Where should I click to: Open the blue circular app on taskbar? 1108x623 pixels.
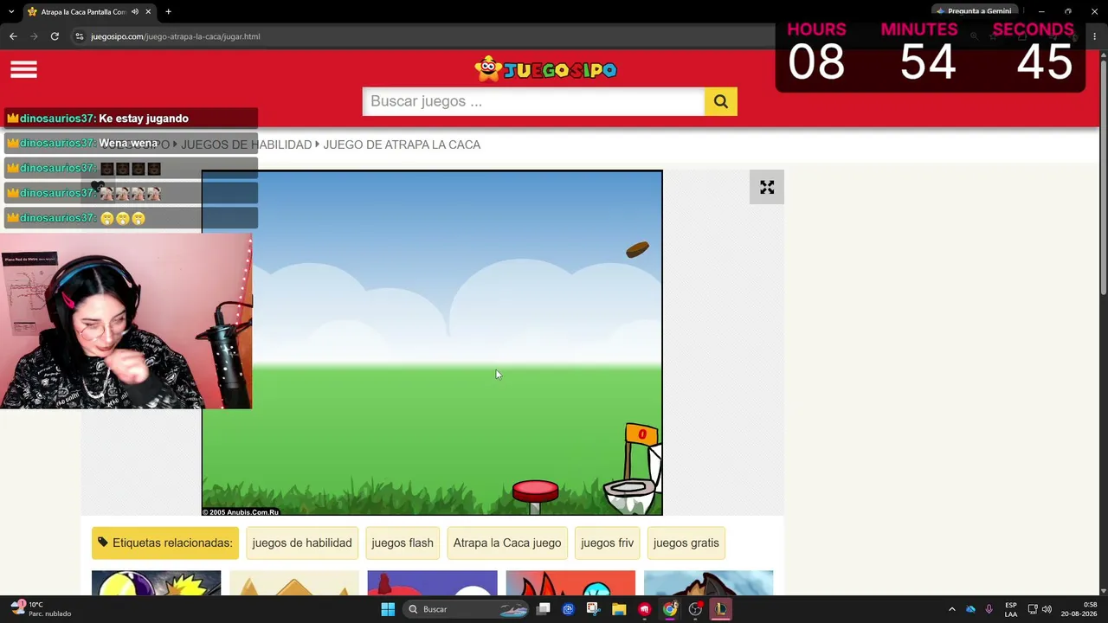(x=568, y=609)
